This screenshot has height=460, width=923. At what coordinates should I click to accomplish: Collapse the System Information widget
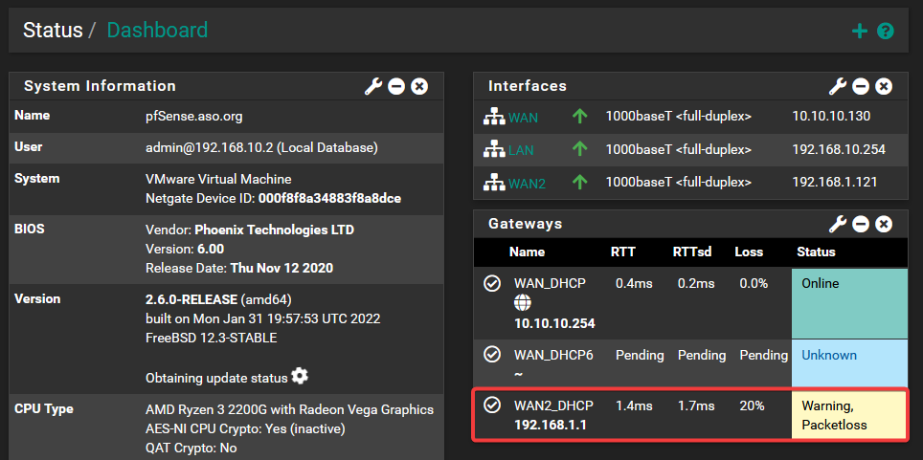click(396, 86)
